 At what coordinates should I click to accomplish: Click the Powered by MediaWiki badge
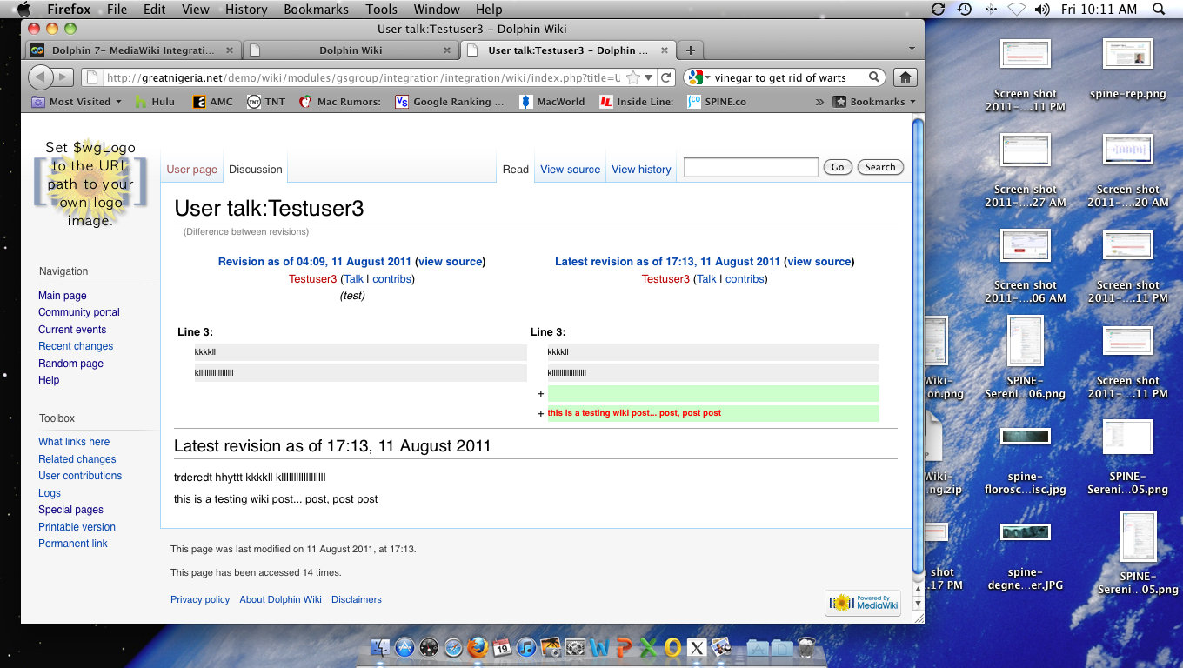point(862,603)
